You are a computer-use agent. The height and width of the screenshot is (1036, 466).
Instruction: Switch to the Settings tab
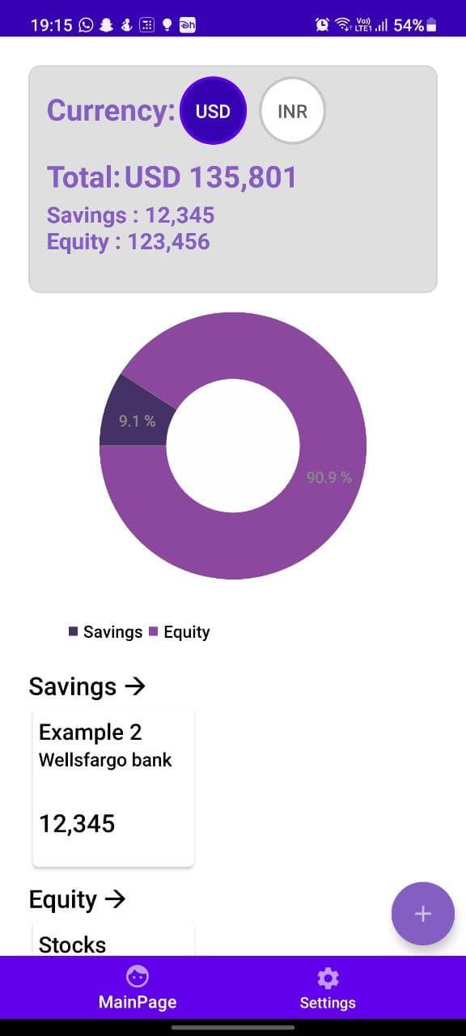(x=328, y=987)
